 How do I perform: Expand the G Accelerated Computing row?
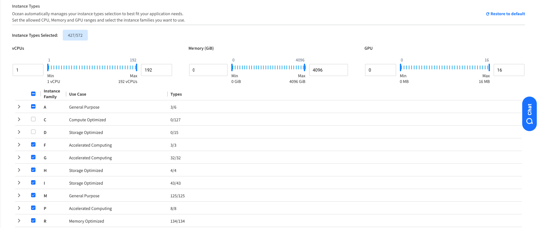point(19,157)
